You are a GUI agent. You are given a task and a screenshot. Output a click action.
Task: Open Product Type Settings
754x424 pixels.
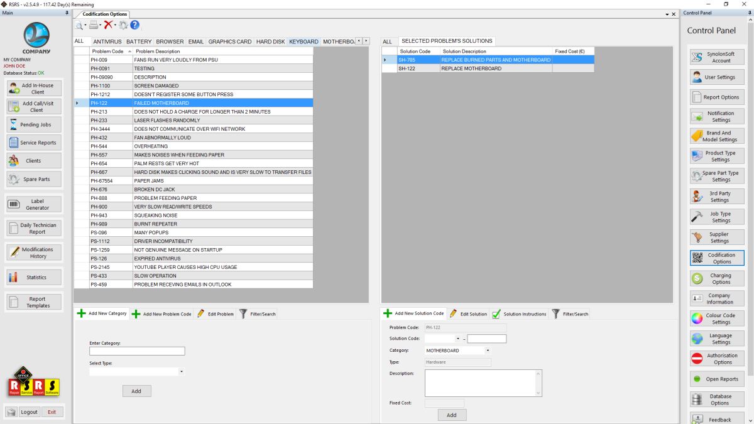[717, 156]
